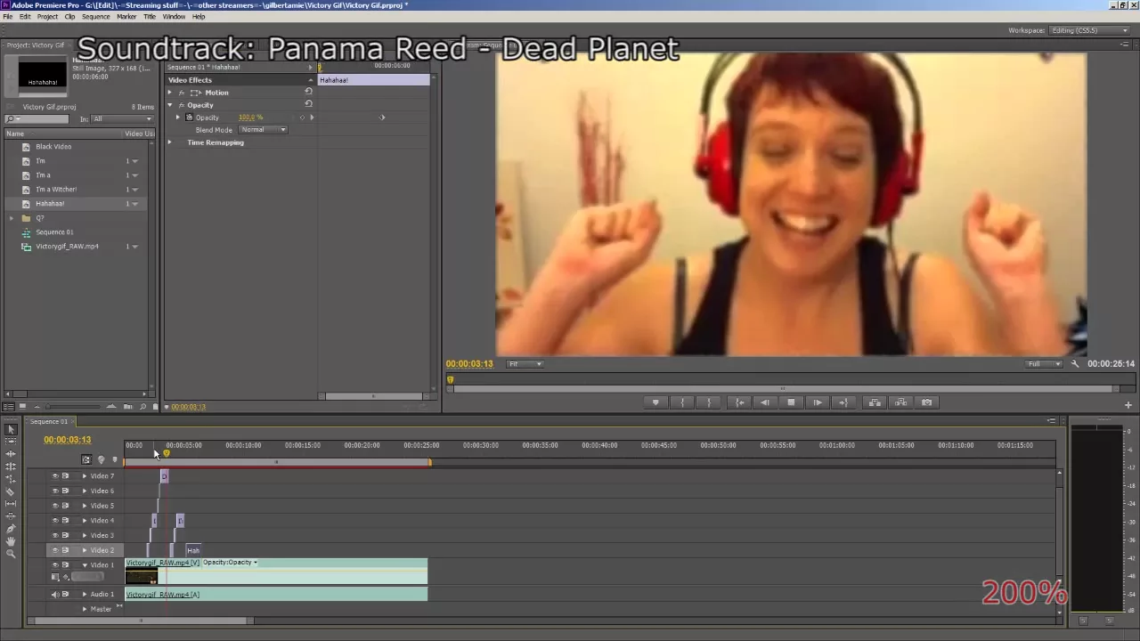Image resolution: width=1140 pixels, height=641 pixels.
Task: Open Fit zoom level dropdown
Action: pos(525,363)
